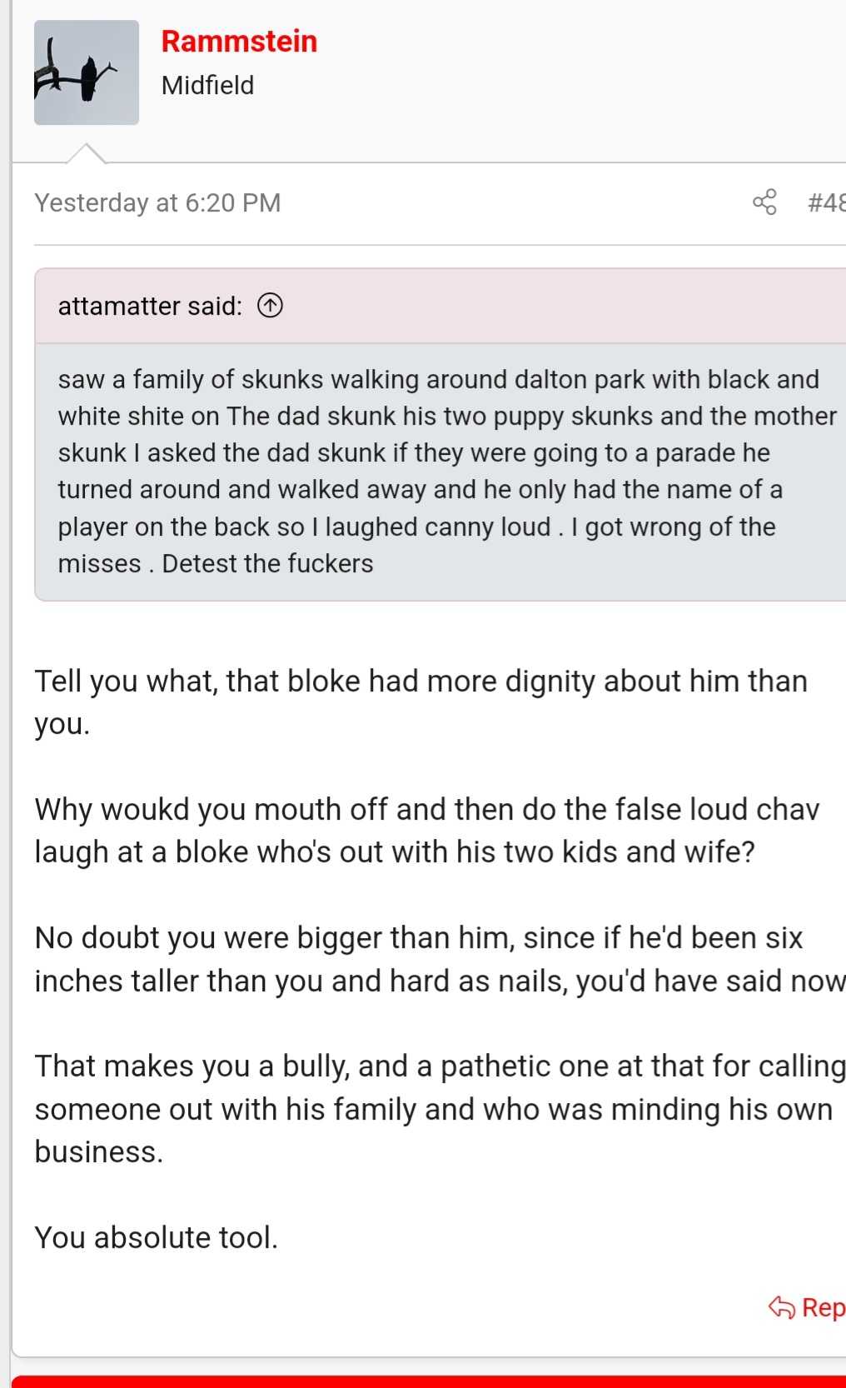
Task: Click the share icon next to post number
Action: click(x=764, y=202)
